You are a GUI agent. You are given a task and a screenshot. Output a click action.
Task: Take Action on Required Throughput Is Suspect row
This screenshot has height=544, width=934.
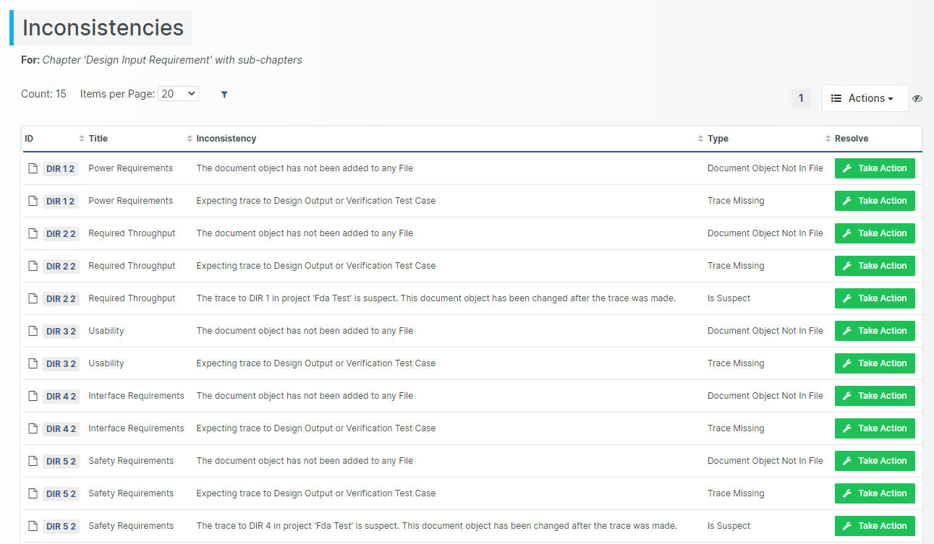click(875, 298)
